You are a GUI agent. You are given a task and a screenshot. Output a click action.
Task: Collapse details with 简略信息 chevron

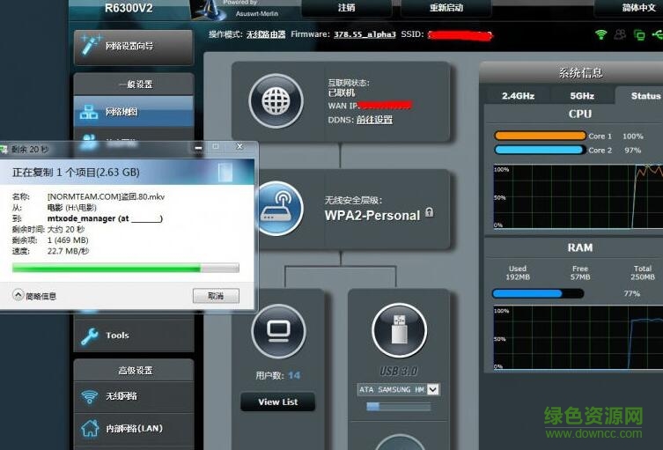click(18, 295)
